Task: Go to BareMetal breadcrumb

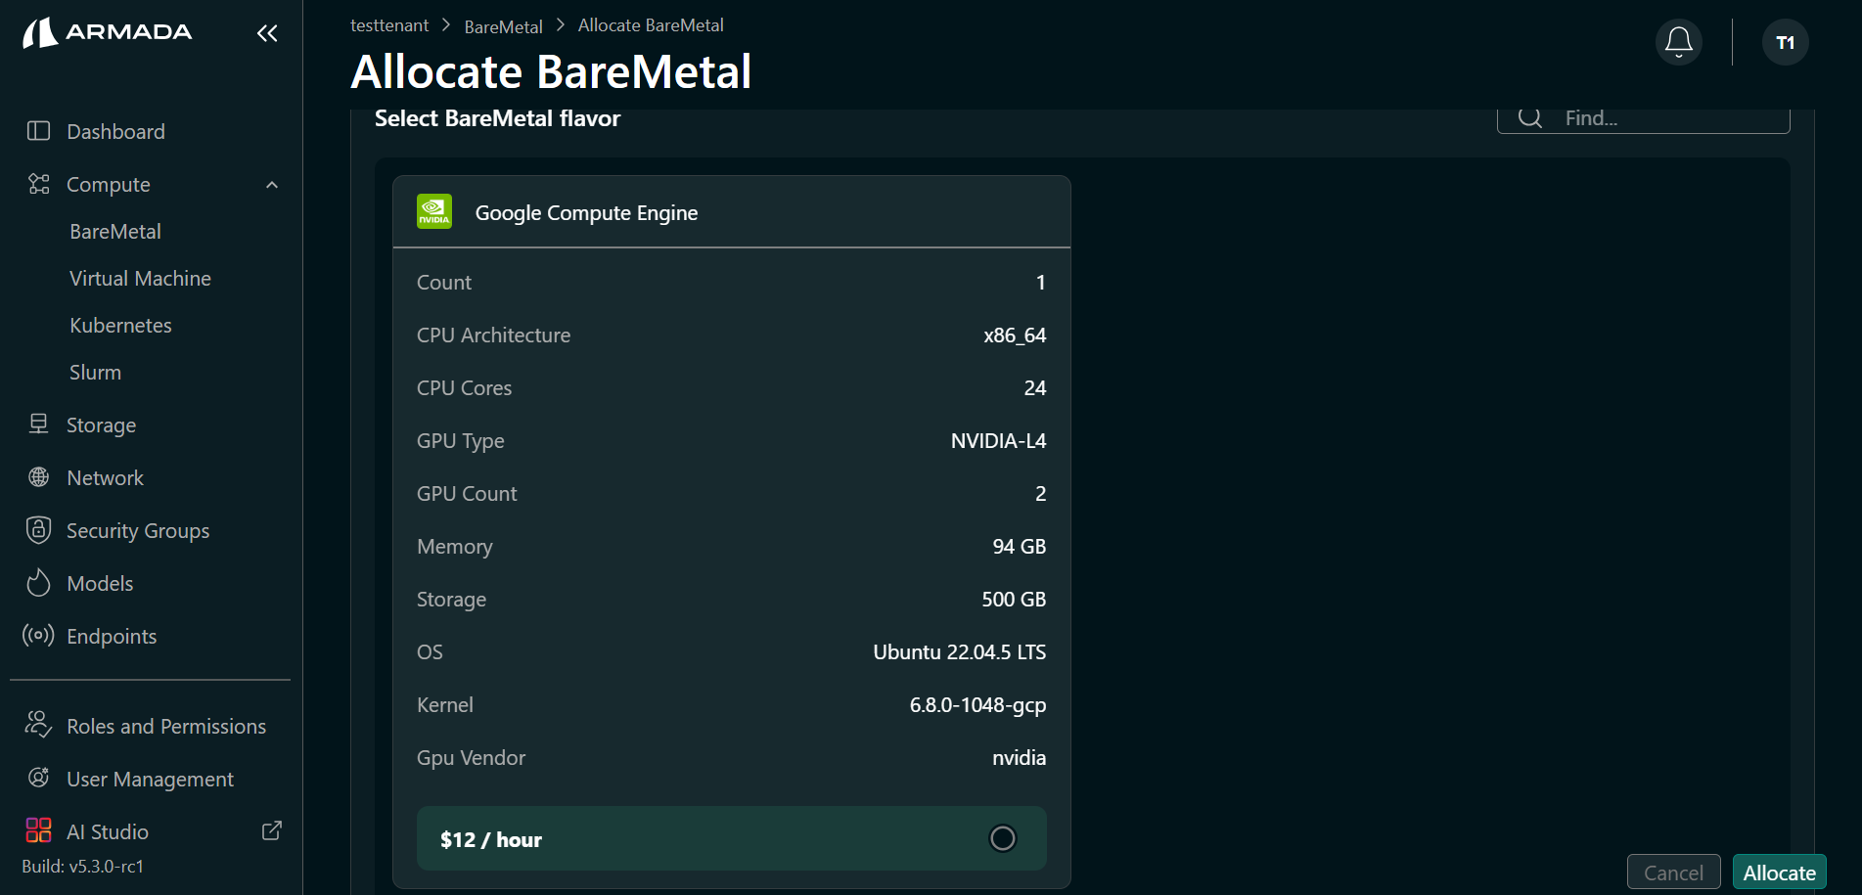Action: [503, 26]
